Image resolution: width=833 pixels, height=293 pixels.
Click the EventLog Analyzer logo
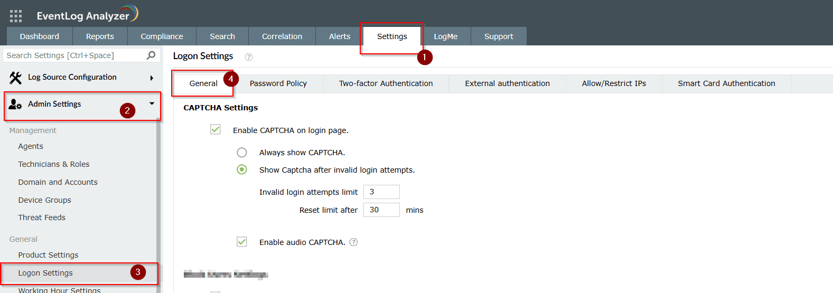click(x=87, y=15)
